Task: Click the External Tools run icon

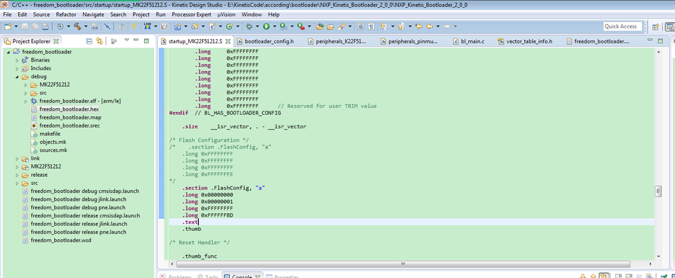Action: (x=300, y=26)
